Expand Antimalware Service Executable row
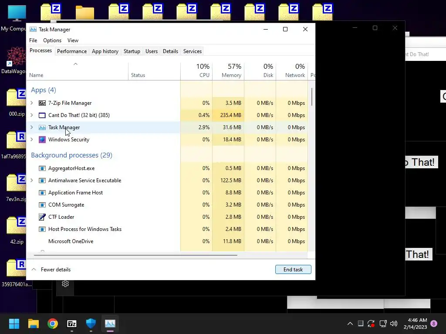This screenshot has height=334, width=446. 32,180
